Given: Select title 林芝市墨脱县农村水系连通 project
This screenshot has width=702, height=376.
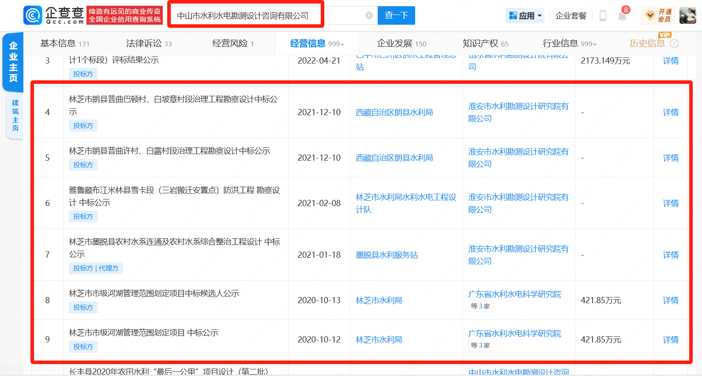Looking at the screenshot, I should 174,248.
